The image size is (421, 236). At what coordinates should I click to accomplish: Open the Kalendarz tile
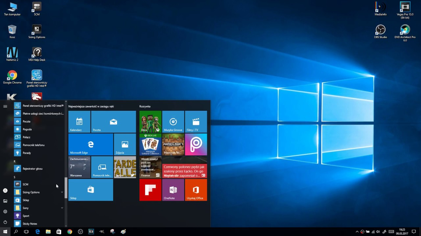pos(79,122)
